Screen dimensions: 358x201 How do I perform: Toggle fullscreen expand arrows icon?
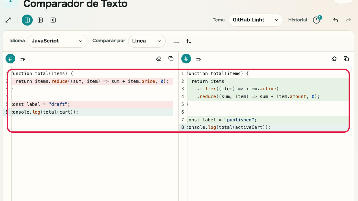tap(8, 20)
